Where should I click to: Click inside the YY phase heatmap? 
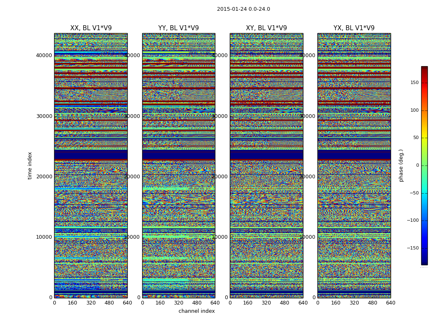(x=179, y=165)
